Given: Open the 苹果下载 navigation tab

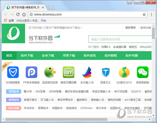Looking at the screenshot, I should [69, 56].
